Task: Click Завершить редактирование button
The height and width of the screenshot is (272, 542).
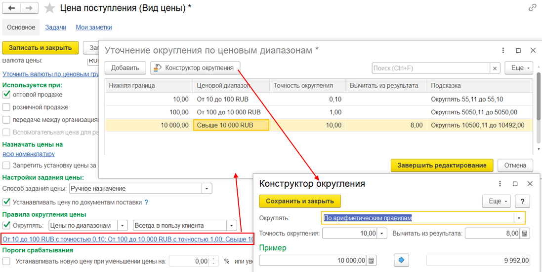Action: point(442,165)
